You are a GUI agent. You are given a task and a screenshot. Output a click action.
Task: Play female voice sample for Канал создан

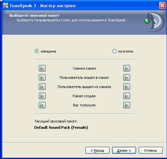42,96
